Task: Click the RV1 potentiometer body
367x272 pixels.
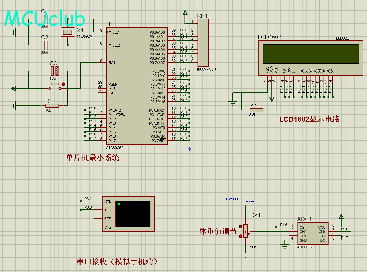Action: (x=246, y=231)
